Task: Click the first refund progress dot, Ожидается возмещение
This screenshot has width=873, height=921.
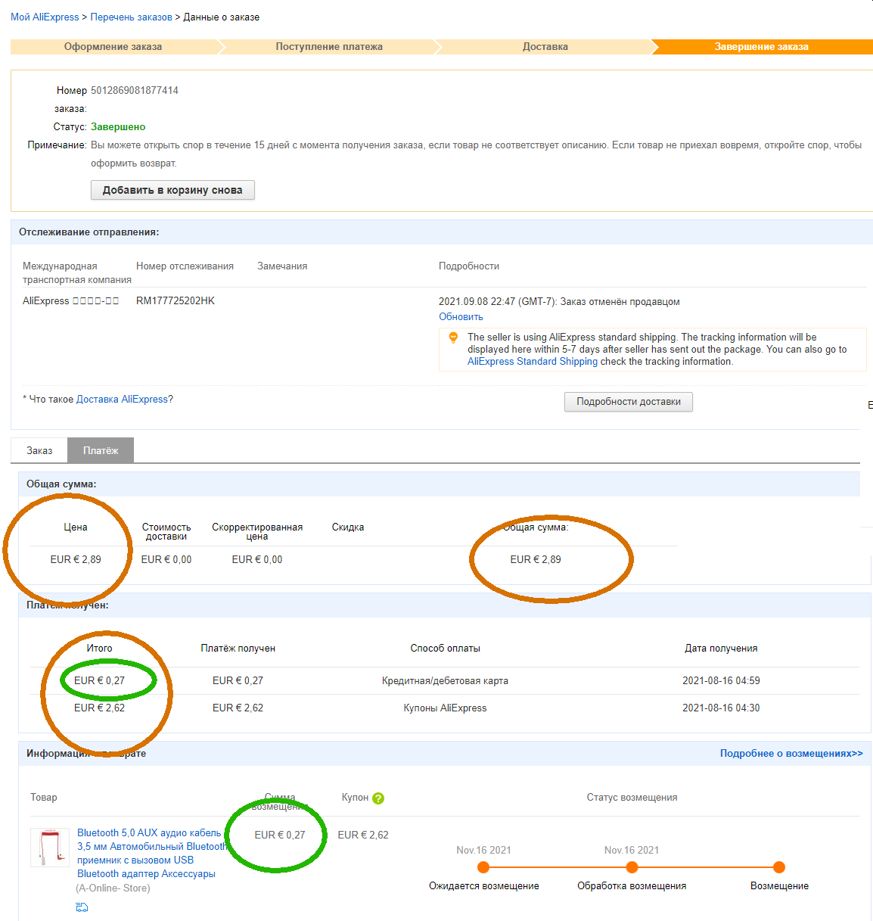Action: [x=483, y=867]
